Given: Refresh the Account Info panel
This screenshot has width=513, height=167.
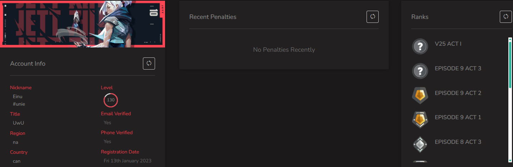Looking at the screenshot, I should (149, 64).
